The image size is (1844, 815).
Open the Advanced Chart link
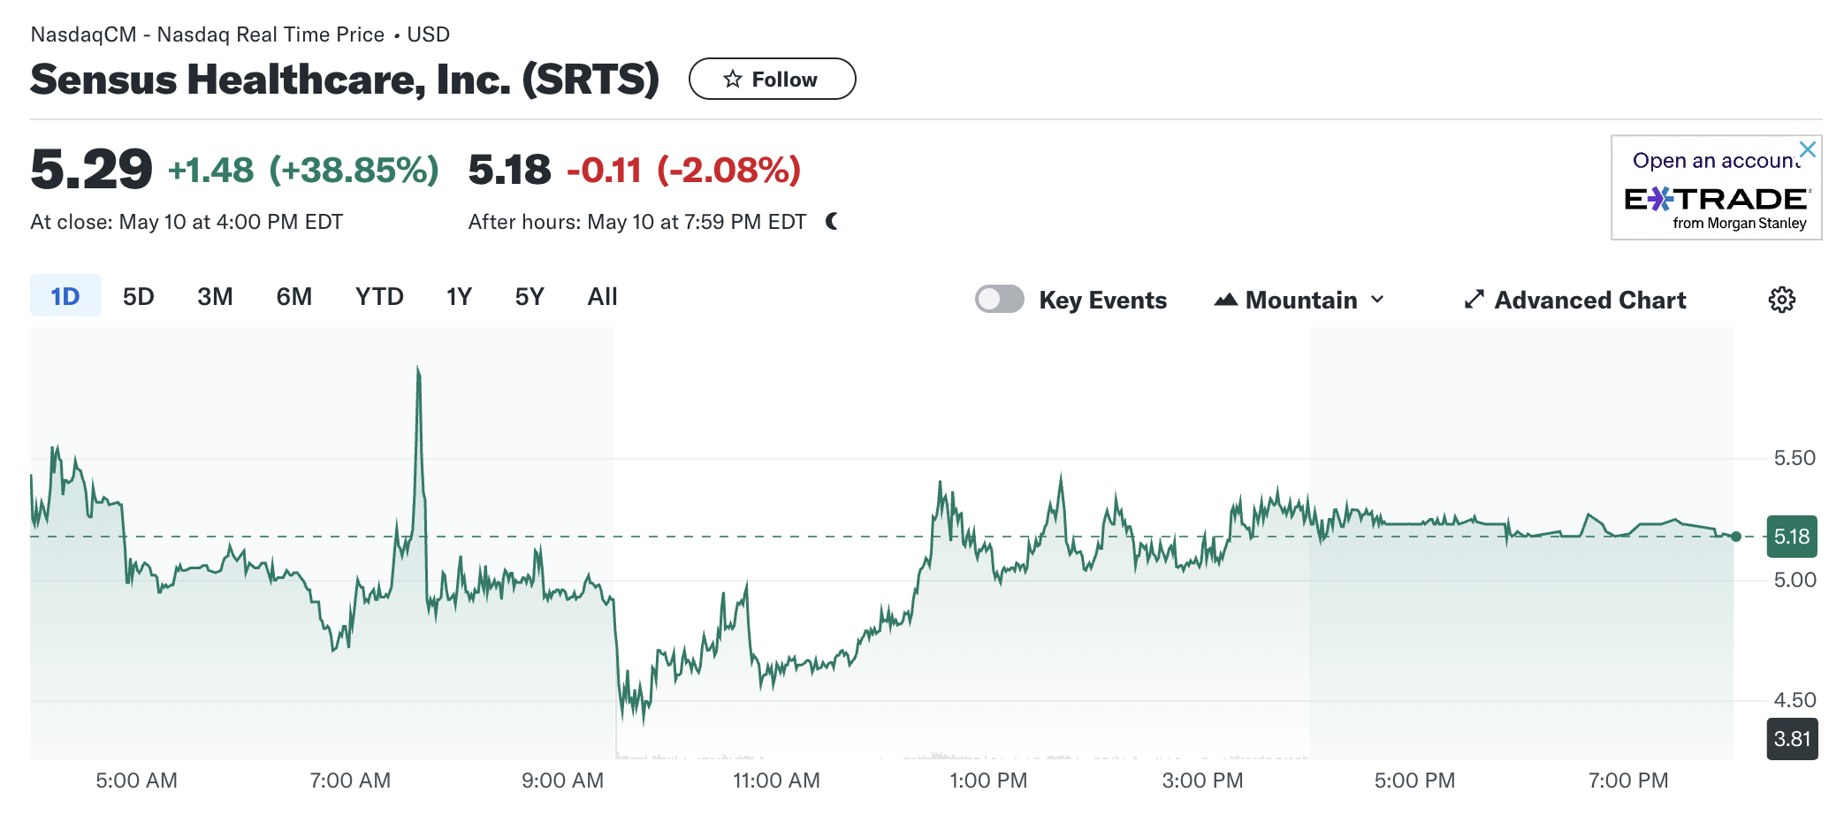(x=1574, y=300)
